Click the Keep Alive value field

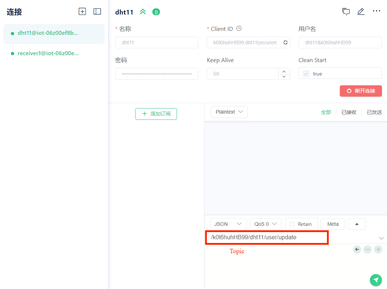click(x=243, y=74)
